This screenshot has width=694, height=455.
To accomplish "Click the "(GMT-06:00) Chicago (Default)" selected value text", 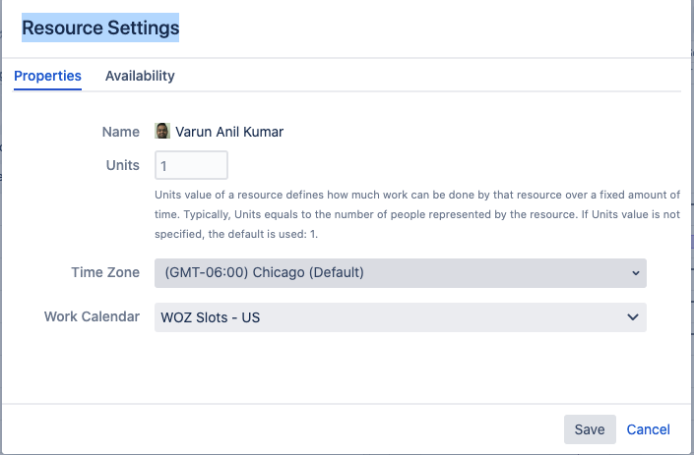I will [x=266, y=272].
